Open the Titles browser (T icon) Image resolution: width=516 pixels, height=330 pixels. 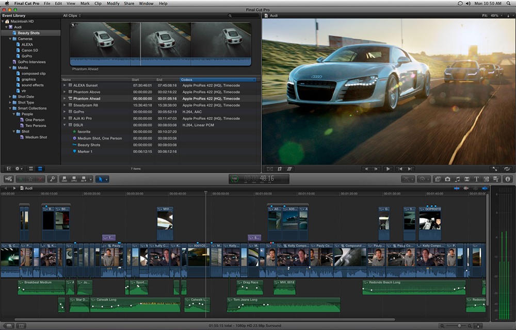[x=476, y=179]
